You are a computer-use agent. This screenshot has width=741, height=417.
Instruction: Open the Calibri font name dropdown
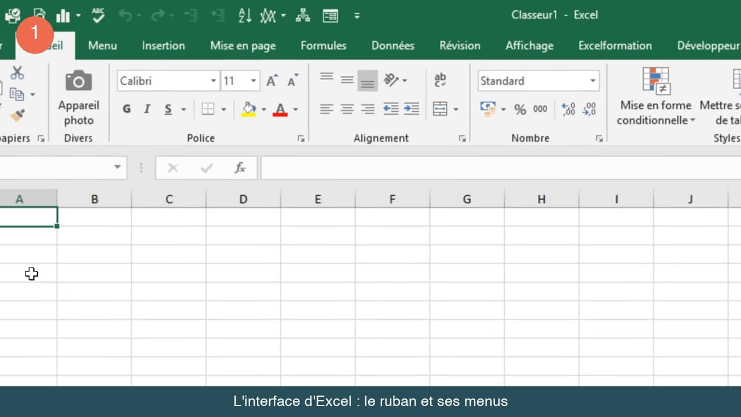(213, 81)
